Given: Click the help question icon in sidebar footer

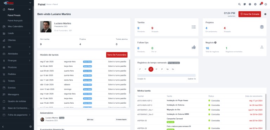Looking at the screenshot, I should (x=31, y=126).
